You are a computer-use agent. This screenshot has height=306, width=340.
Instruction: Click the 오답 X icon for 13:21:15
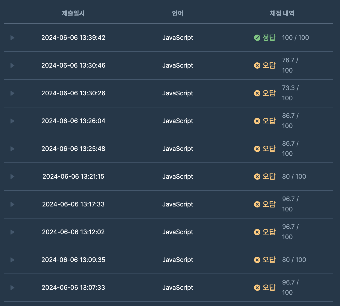(257, 177)
